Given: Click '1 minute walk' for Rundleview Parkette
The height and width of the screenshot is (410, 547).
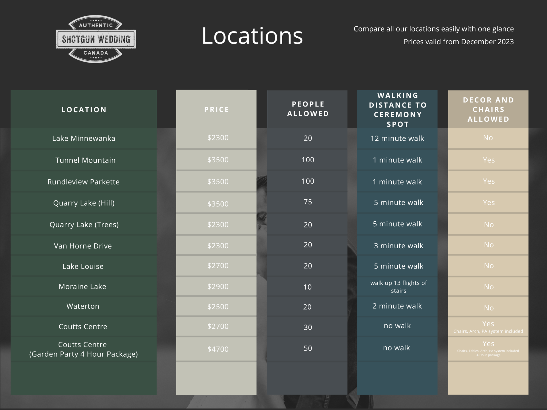Looking at the screenshot, I should pyautogui.click(x=397, y=182).
